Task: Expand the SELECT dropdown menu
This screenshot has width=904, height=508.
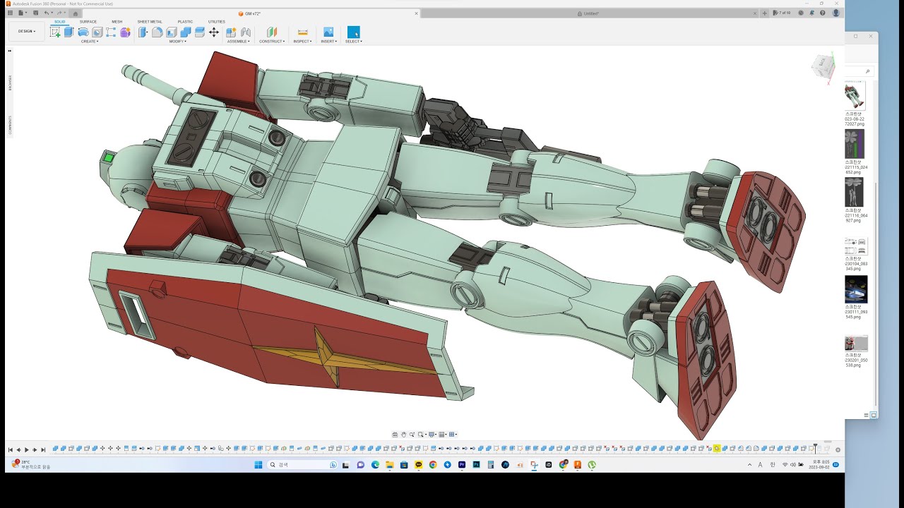Action: click(354, 42)
